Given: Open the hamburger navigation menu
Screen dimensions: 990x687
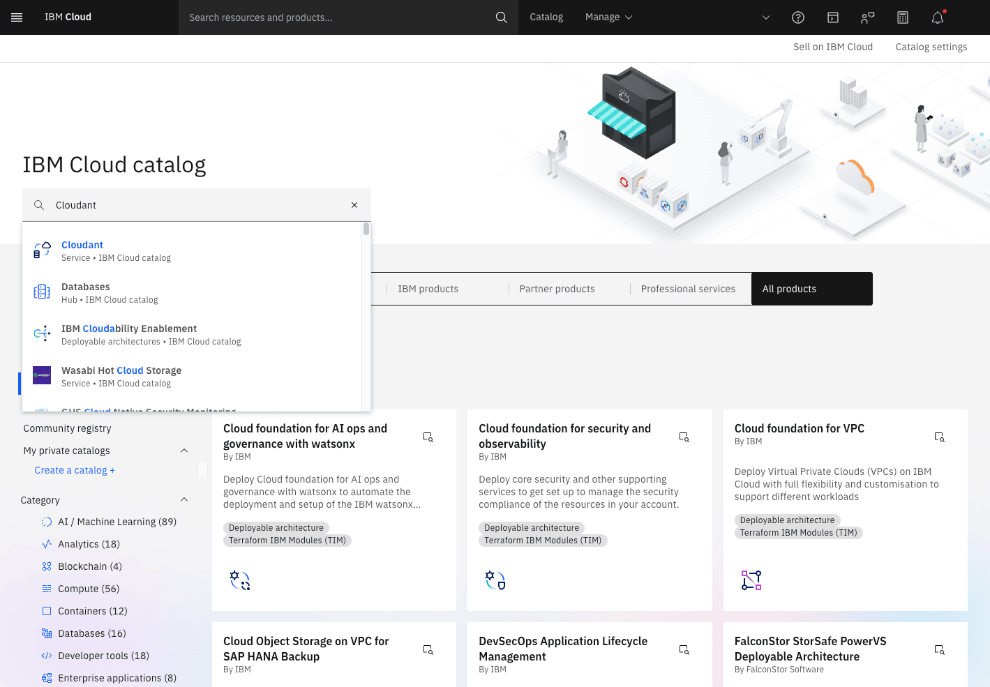Looking at the screenshot, I should (x=17, y=17).
